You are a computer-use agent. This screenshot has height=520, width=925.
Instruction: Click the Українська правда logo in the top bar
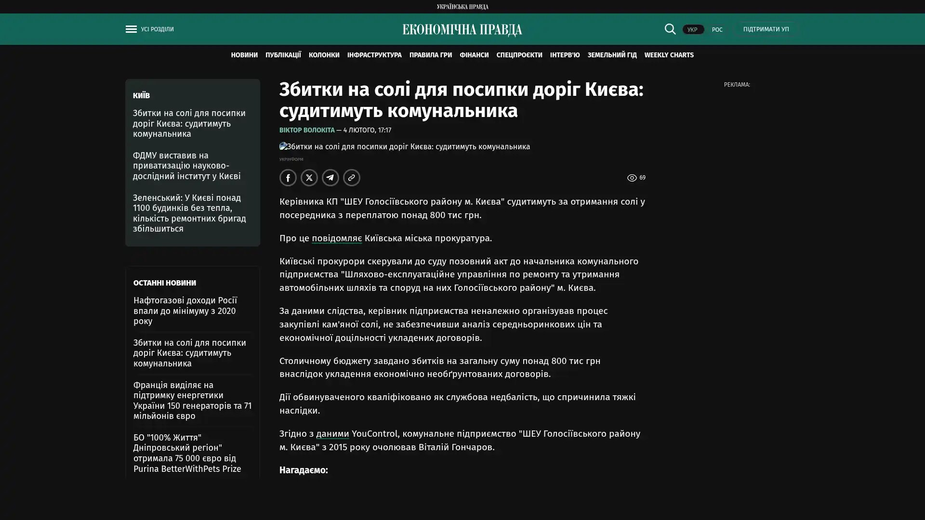(462, 7)
